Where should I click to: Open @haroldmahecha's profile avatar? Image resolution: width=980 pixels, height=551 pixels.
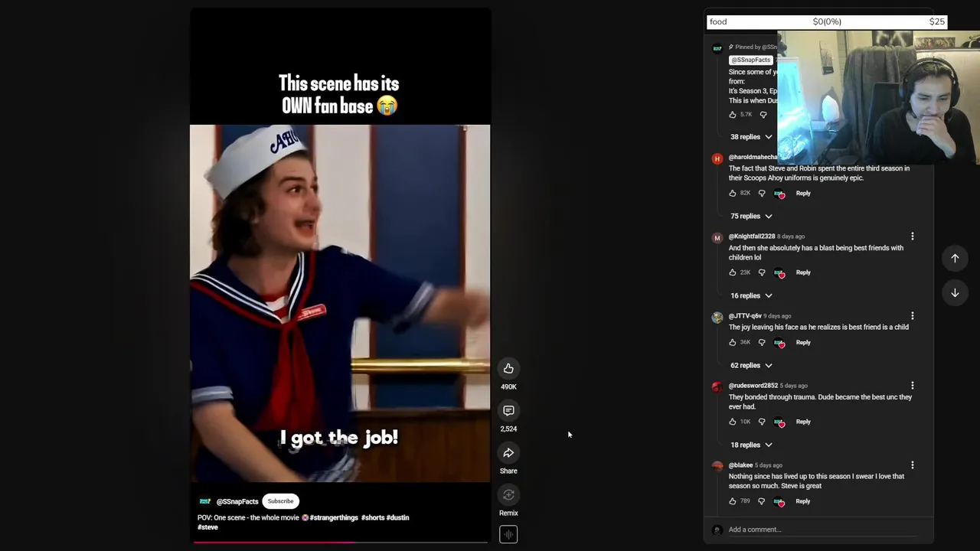(717, 158)
